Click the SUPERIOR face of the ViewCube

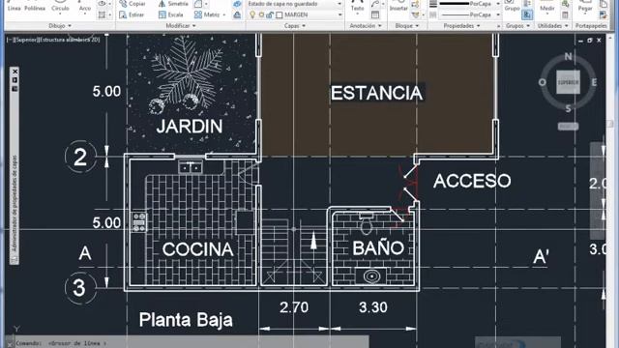point(568,82)
